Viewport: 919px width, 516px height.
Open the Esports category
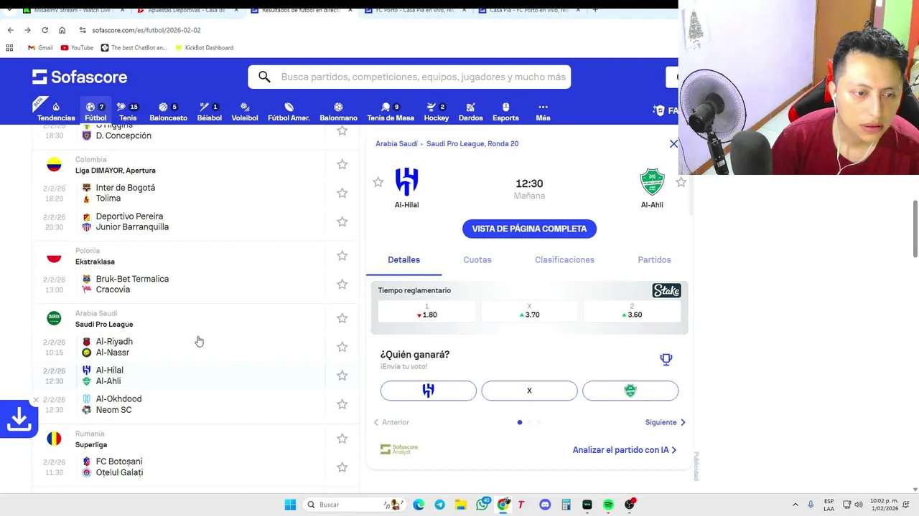point(505,111)
